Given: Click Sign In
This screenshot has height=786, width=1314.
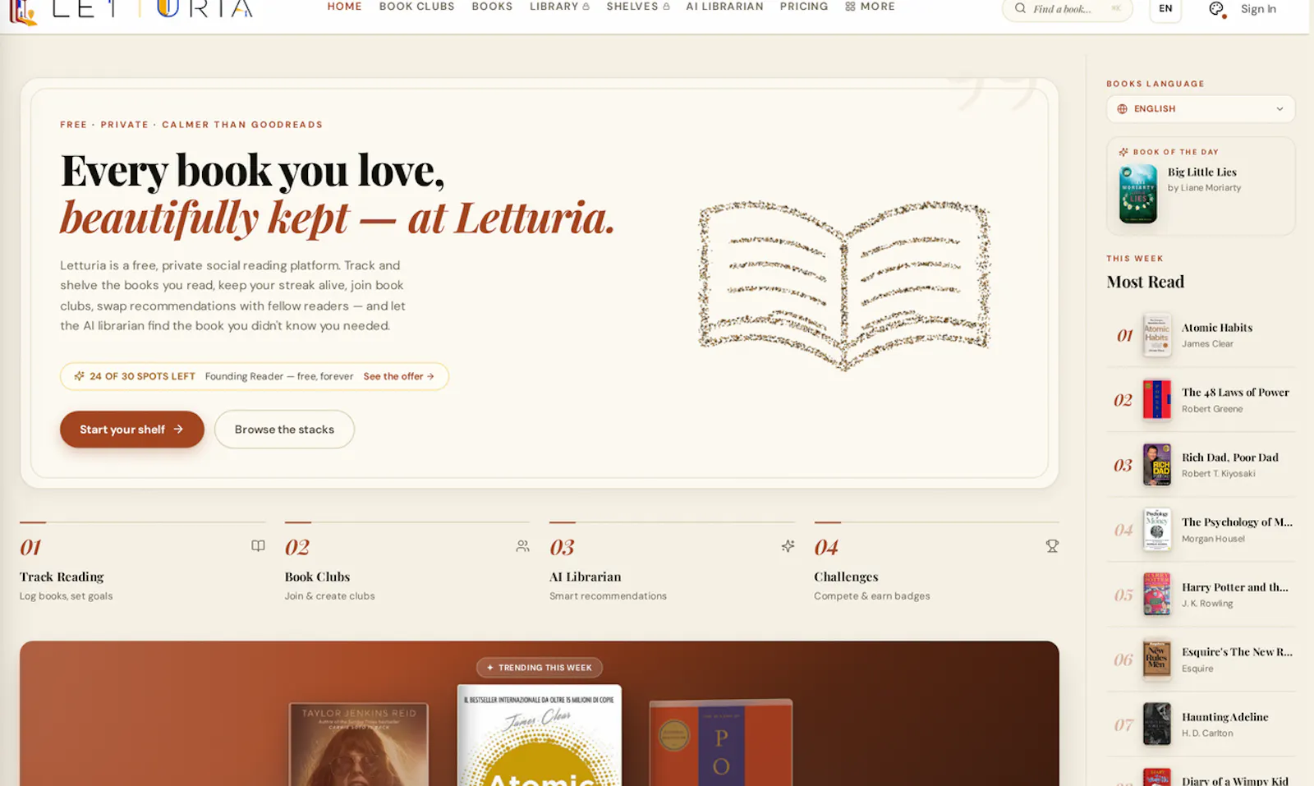Looking at the screenshot, I should click(1258, 9).
